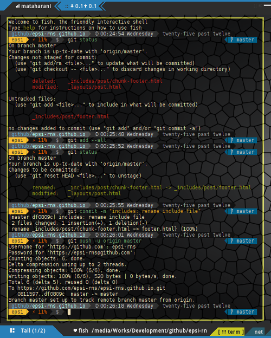Click the heart icon before fish title

(x=75, y=330)
